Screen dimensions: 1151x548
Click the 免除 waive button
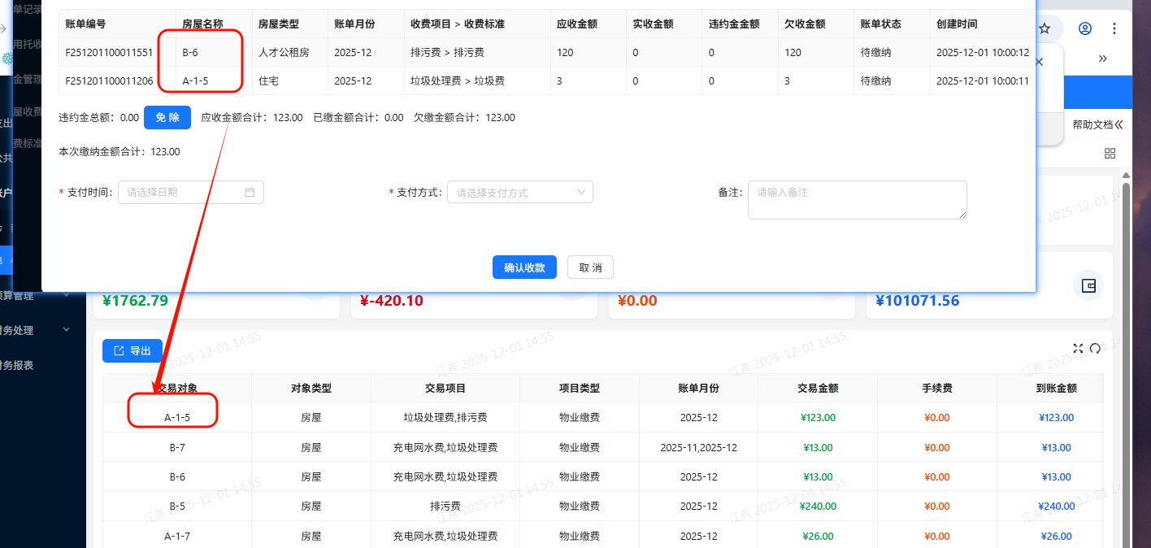coord(167,117)
